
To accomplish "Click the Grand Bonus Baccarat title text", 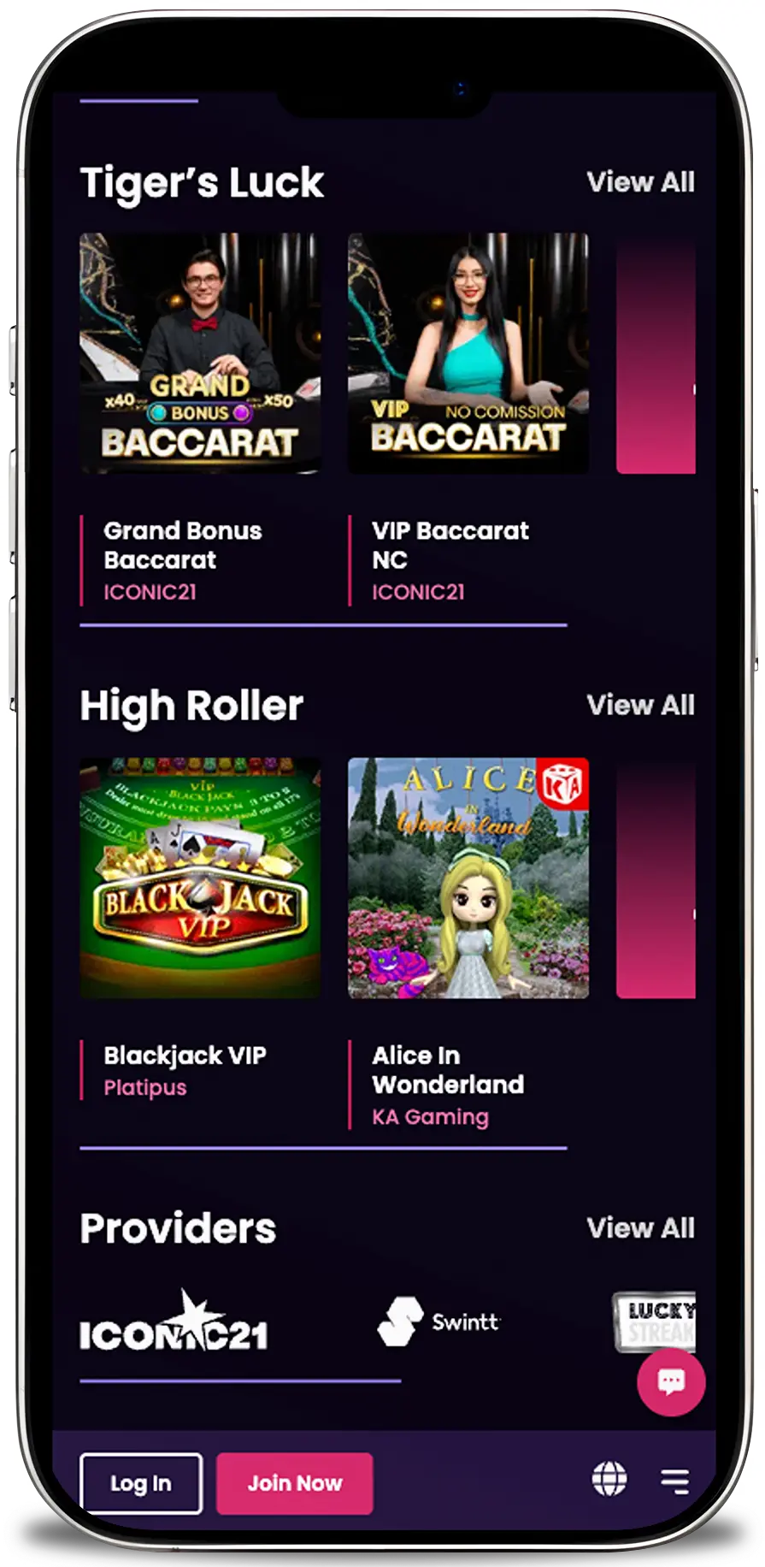I will pyautogui.click(x=183, y=546).
